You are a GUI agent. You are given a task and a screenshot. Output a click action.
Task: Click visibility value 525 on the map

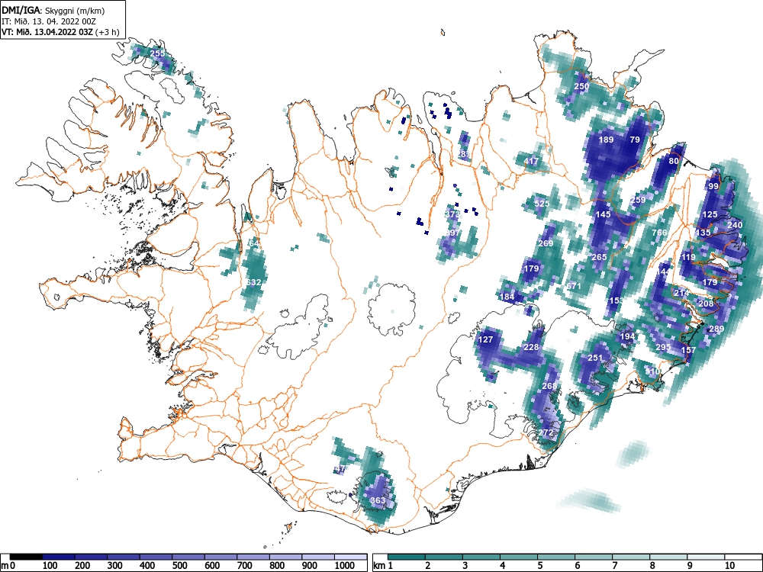(x=542, y=204)
